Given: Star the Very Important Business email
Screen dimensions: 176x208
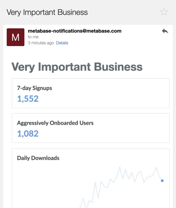Looking at the screenshot, I should [164, 12].
